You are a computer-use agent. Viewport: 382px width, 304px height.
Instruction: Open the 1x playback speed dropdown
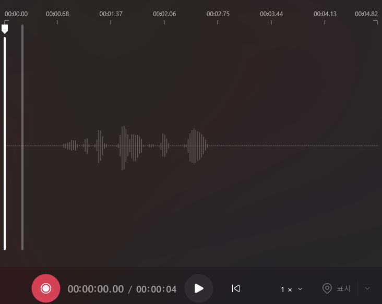click(291, 289)
